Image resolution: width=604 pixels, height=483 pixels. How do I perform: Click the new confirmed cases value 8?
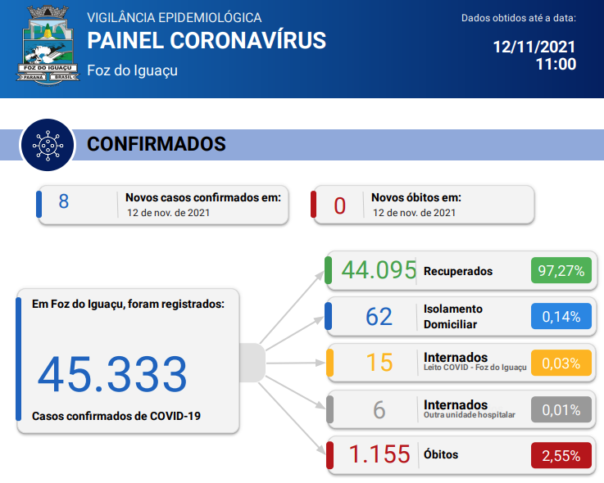tap(64, 201)
